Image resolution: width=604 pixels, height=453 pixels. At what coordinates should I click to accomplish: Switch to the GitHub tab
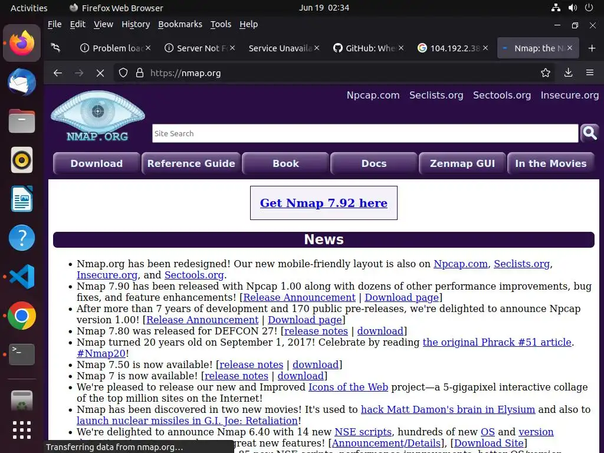click(369, 48)
